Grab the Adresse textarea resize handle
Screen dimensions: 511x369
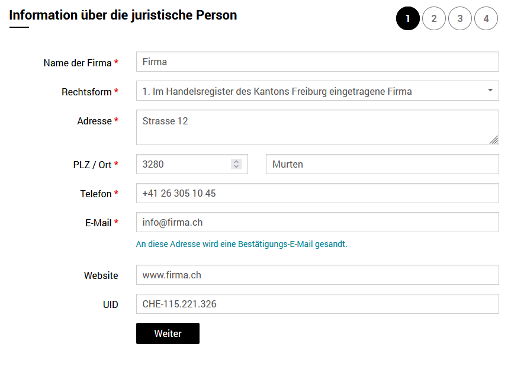(494, 140)
